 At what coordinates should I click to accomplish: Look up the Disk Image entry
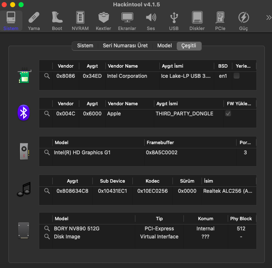point(47,236)
